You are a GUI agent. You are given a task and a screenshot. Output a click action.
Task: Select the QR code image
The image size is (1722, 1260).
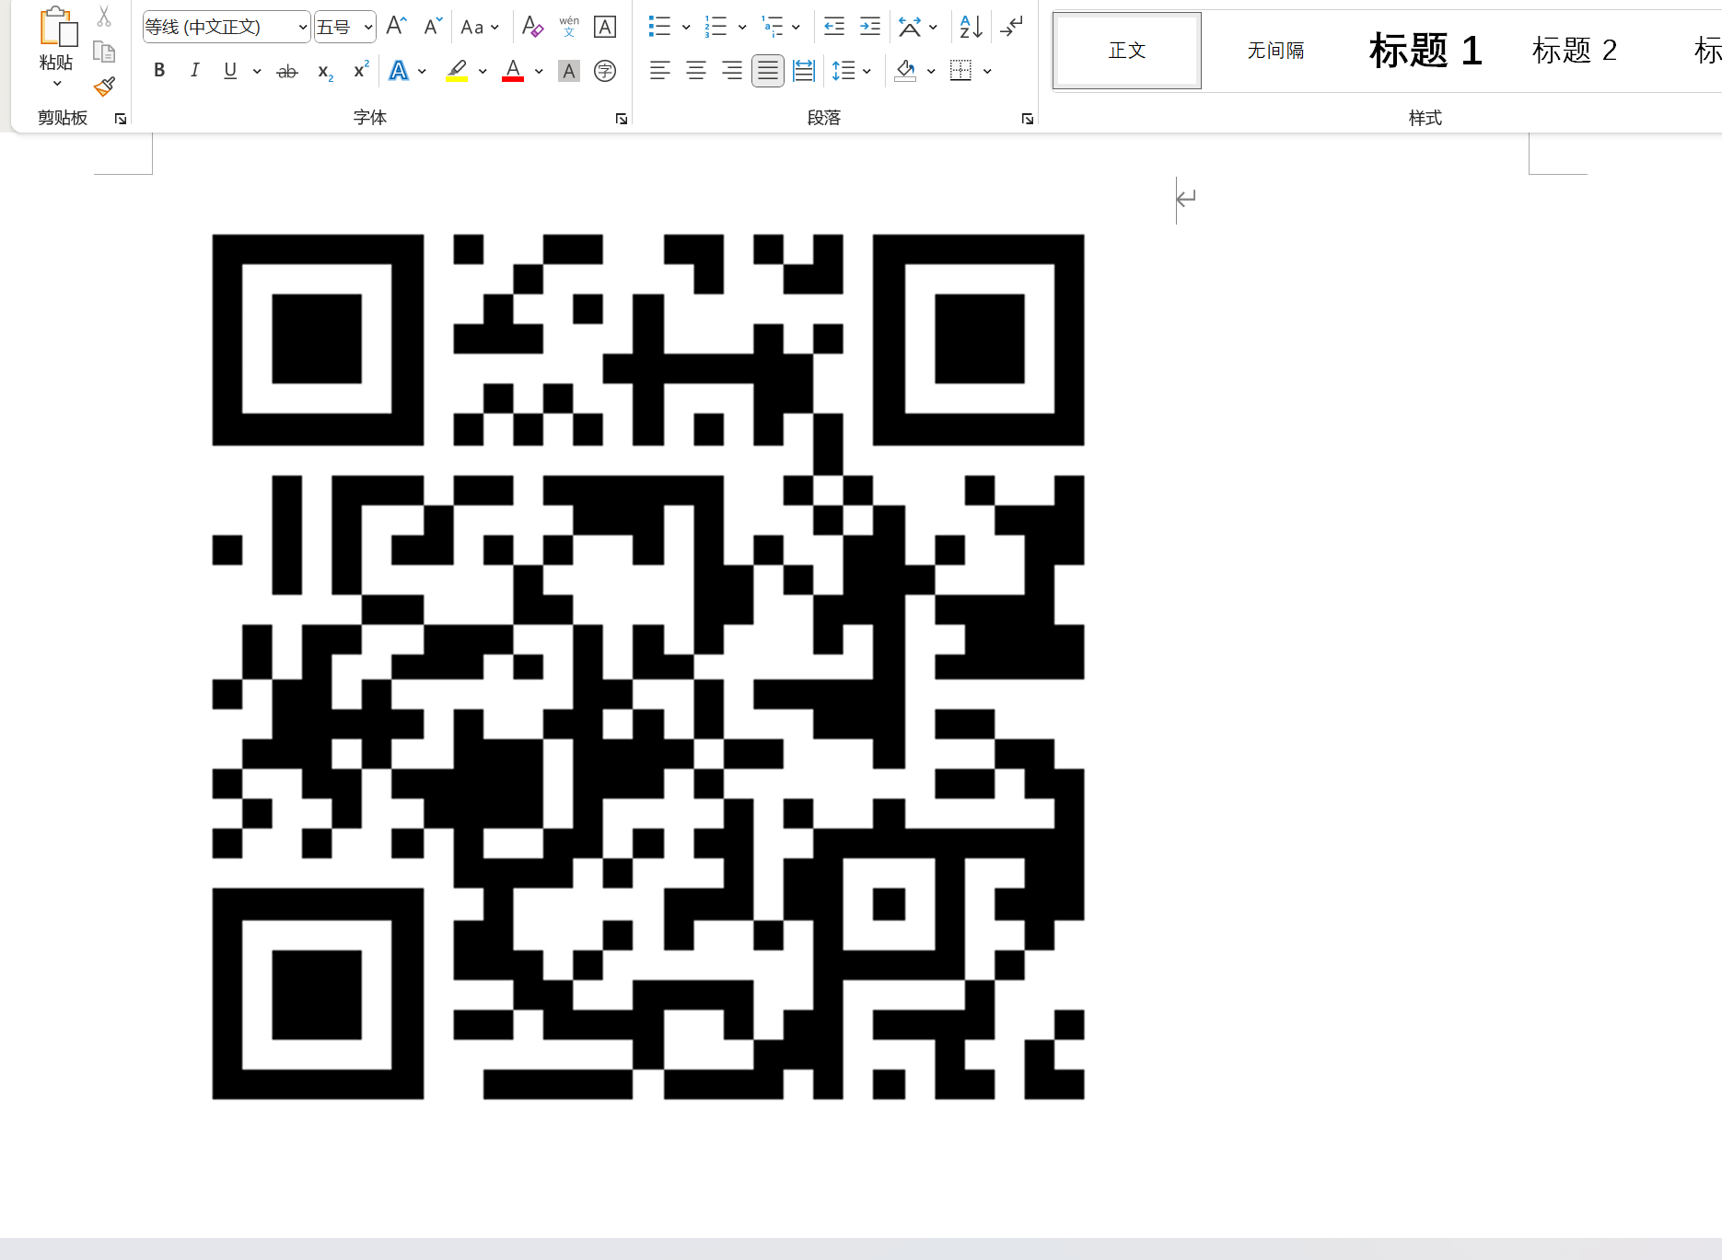(647, 666)
